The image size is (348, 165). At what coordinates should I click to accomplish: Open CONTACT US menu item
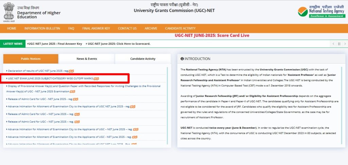[x=127, y=28]
